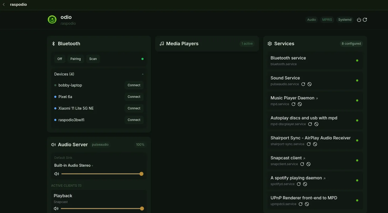Select the Systemd tab in the header
Screen dimensions: 388x213
345,20
